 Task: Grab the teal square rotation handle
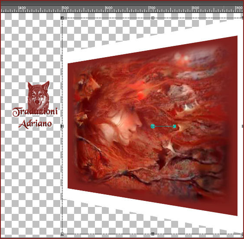[x=175, y=126]
